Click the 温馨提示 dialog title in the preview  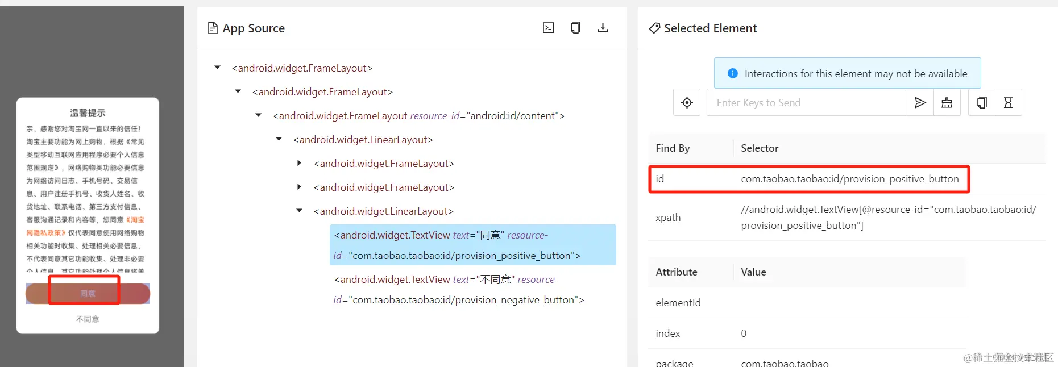coord(88,112)
